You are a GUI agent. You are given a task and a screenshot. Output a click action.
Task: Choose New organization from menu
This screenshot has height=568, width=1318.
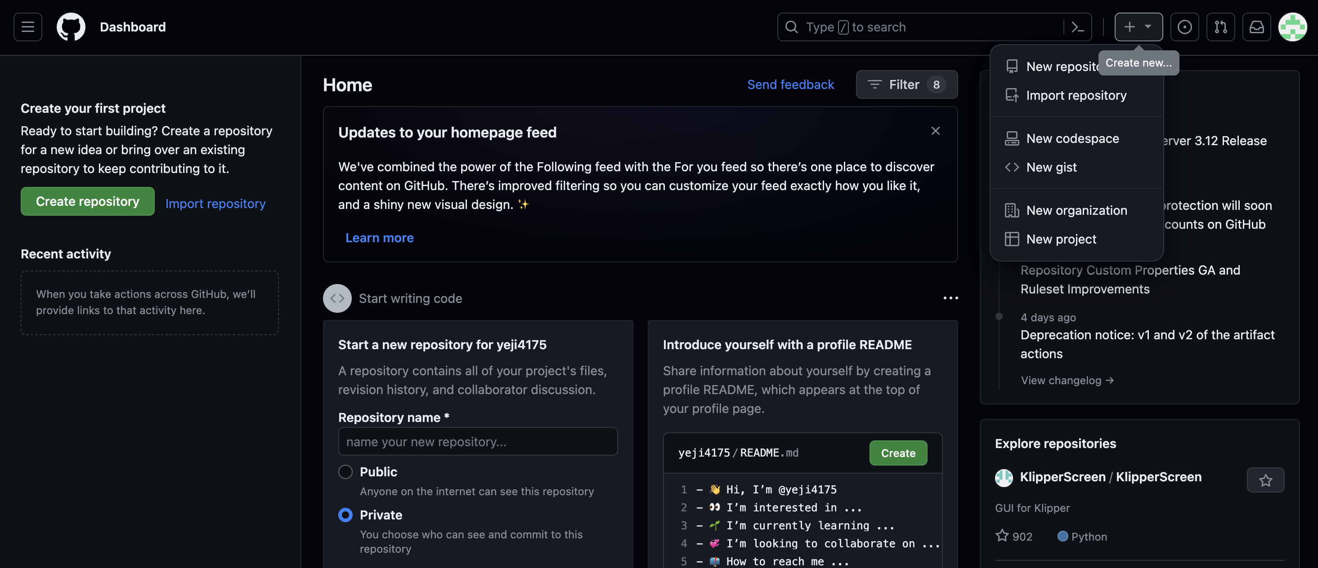pos(1076,210)
